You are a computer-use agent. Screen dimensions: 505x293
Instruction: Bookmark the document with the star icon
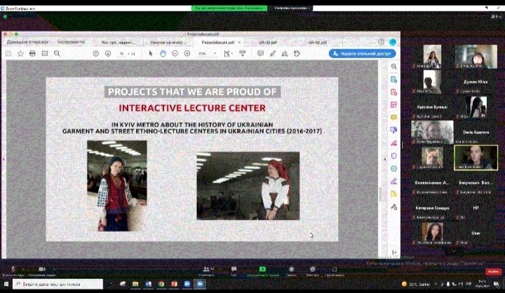point(20,53)
